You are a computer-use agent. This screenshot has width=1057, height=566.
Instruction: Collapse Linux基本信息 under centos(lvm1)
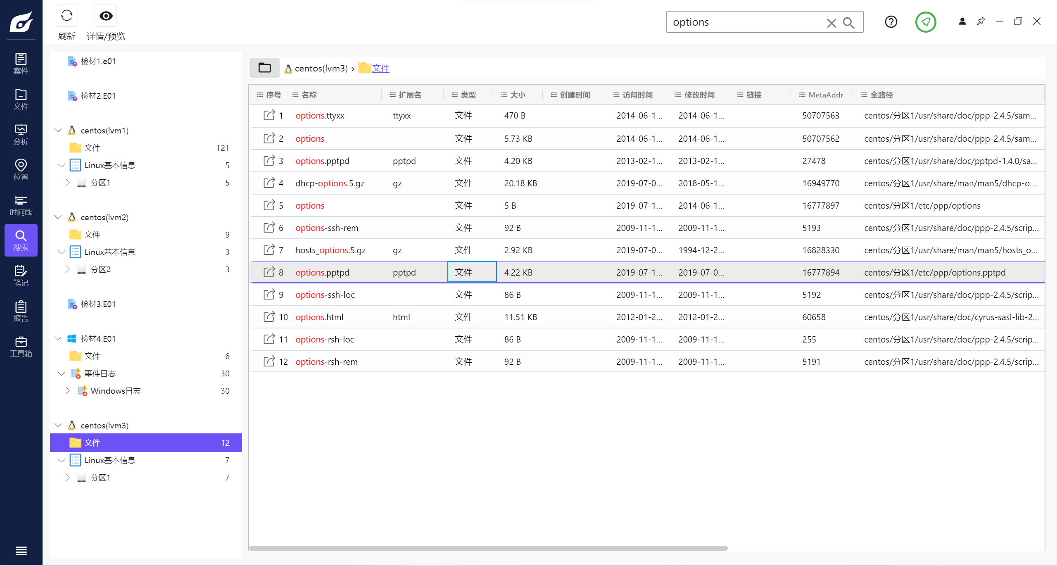click(x=62, y=165)
